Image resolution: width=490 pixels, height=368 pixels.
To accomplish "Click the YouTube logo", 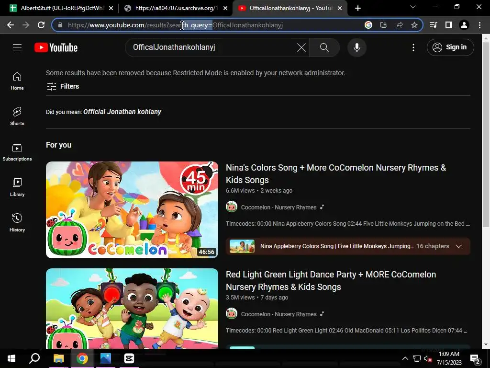I will [x=56, y=47].
